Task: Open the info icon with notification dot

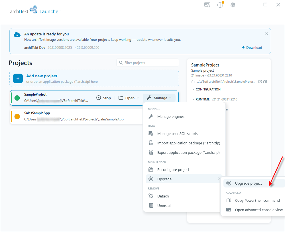Action: tap(220, 5)
